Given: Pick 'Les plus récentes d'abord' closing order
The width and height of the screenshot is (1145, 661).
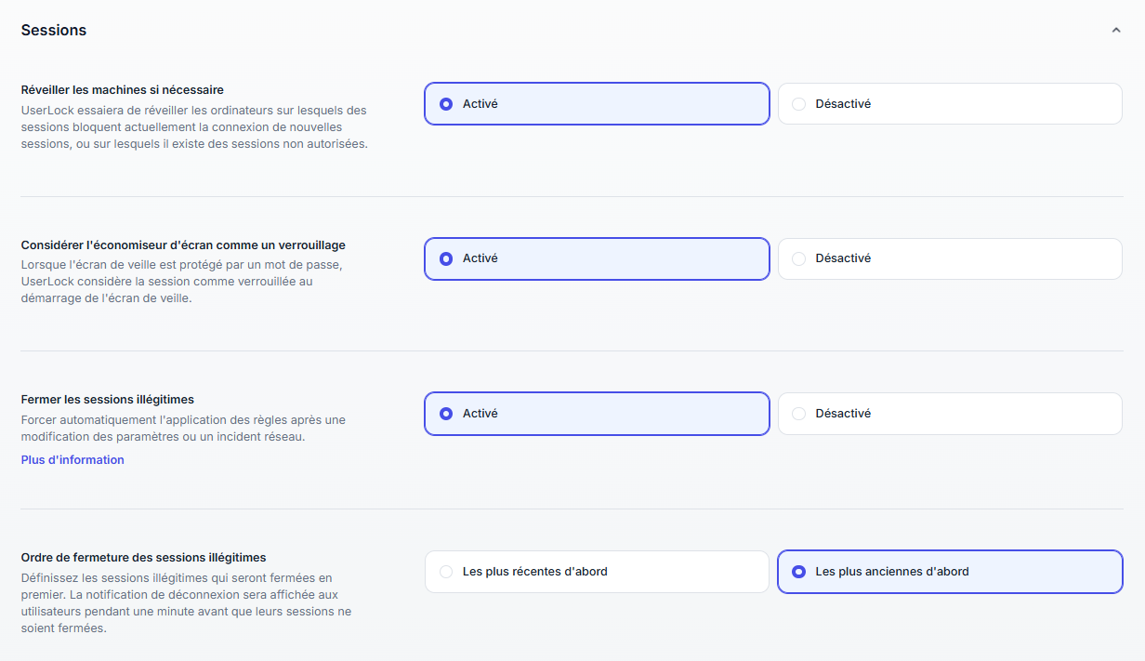Looking at the screenshot, I should [x=597, y=572].
